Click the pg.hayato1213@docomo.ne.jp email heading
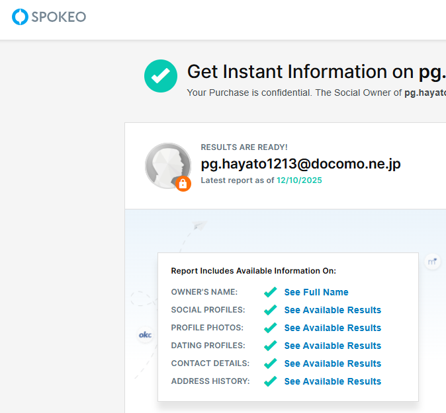The image size is (446, 413). pos(300,164)
